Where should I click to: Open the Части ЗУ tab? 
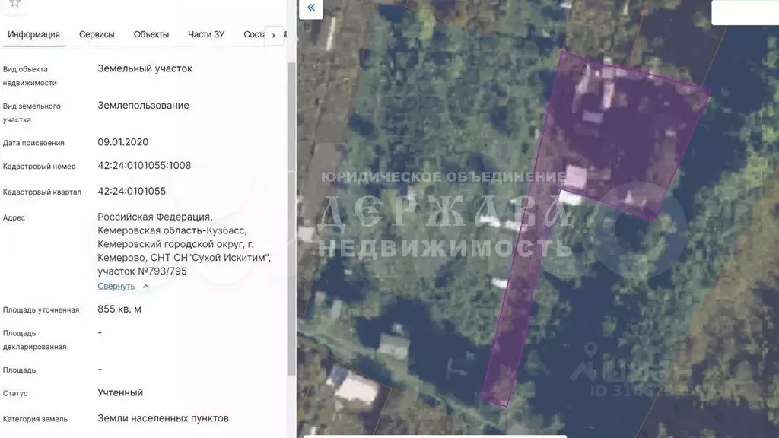(206, 34)
